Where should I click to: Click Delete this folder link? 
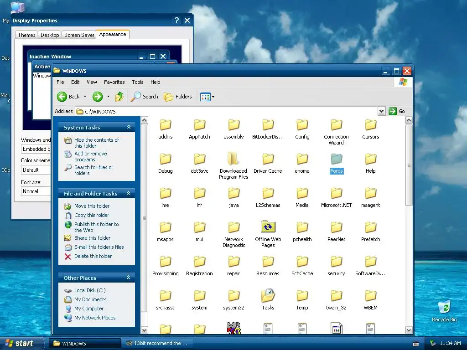93,256
